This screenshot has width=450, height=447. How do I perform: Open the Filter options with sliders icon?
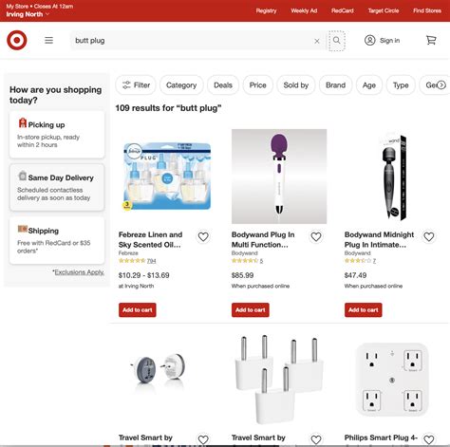click(136, 85)
